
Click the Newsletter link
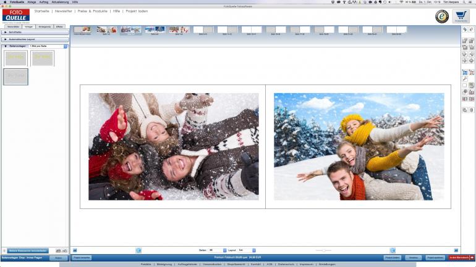pos(64,11)
